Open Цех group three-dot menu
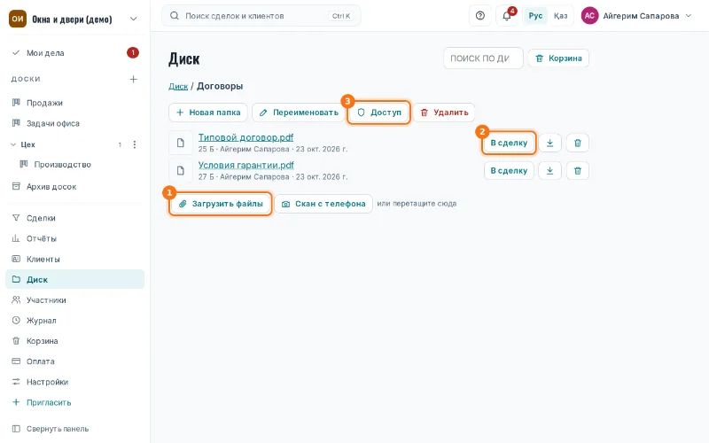The height and width of the screenshot is (443, 709). 135,144
